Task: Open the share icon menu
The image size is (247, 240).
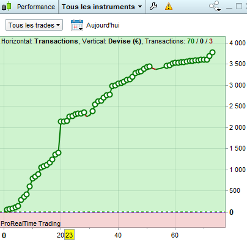Action: (215, 6)
